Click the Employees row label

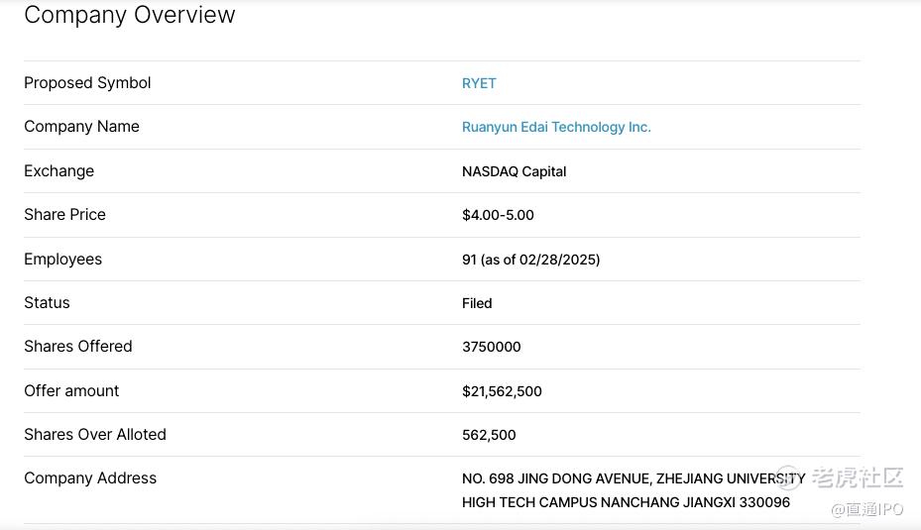62,259
